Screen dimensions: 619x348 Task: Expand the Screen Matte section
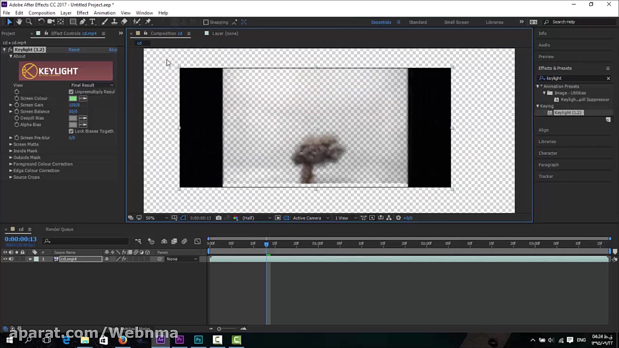pyautogui.click(x=11, y=144)
